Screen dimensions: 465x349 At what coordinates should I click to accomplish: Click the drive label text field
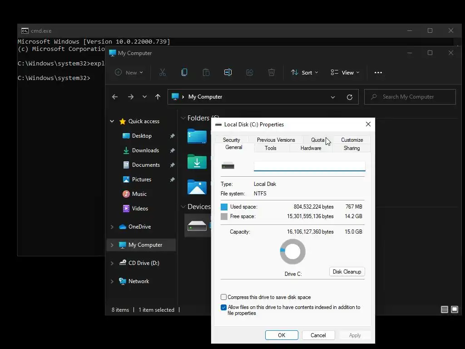click(x=309, y=166)
